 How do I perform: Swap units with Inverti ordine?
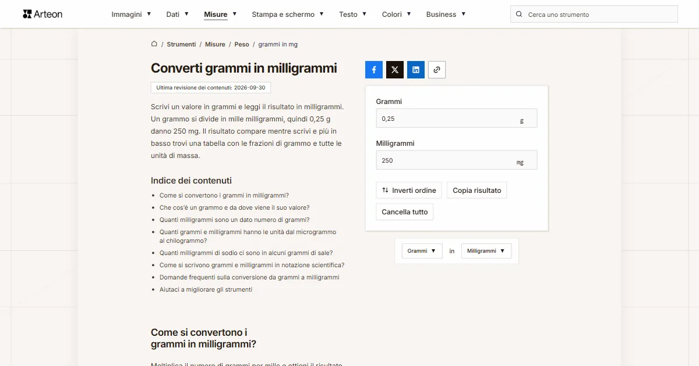pos(409,191)
